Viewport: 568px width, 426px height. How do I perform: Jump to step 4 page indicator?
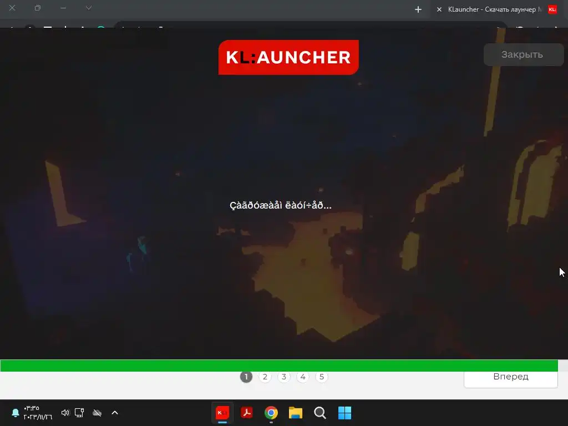tap(302, 377)
